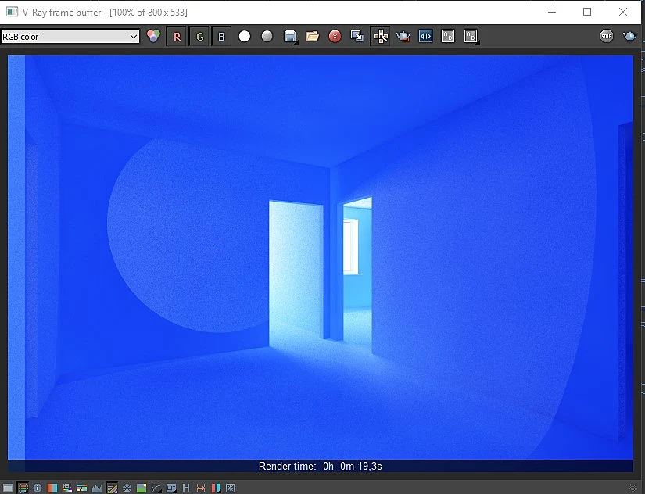Toggle background image landscape icon
This screenshot has width=645, height=494.
pos(142,488)
